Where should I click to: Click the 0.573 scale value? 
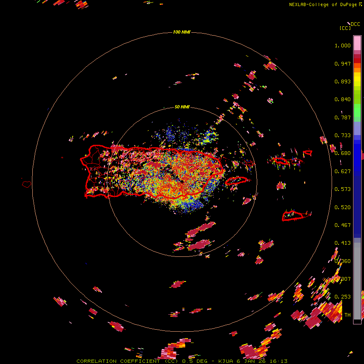[x=343, y=189]
